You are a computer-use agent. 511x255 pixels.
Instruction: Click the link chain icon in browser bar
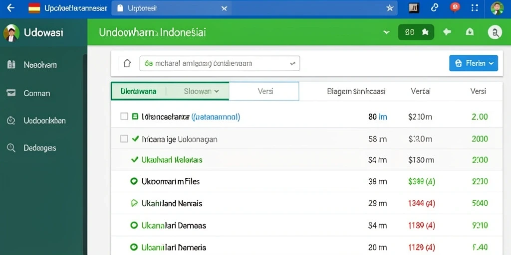(x=435, y=8)
